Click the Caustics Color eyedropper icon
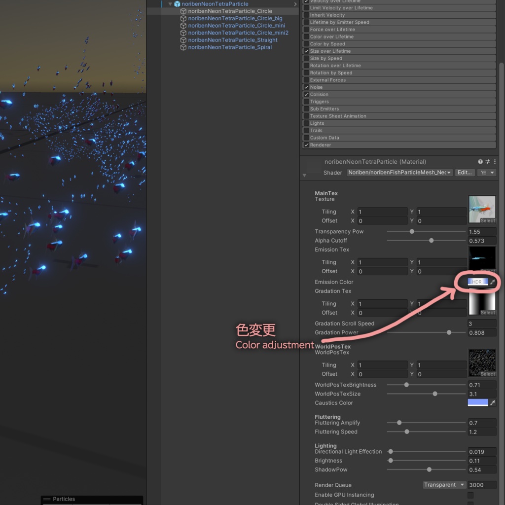The image size is (505, 505). click(493, 402)
